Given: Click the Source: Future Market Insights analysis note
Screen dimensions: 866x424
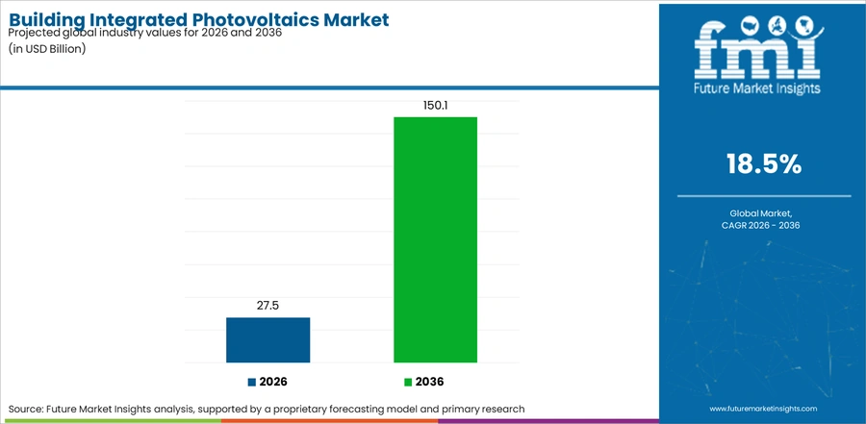Looking at the screenshot, I should click(x=267, y=409).
